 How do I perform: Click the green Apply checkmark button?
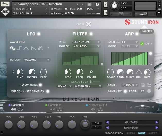point(142,44)
